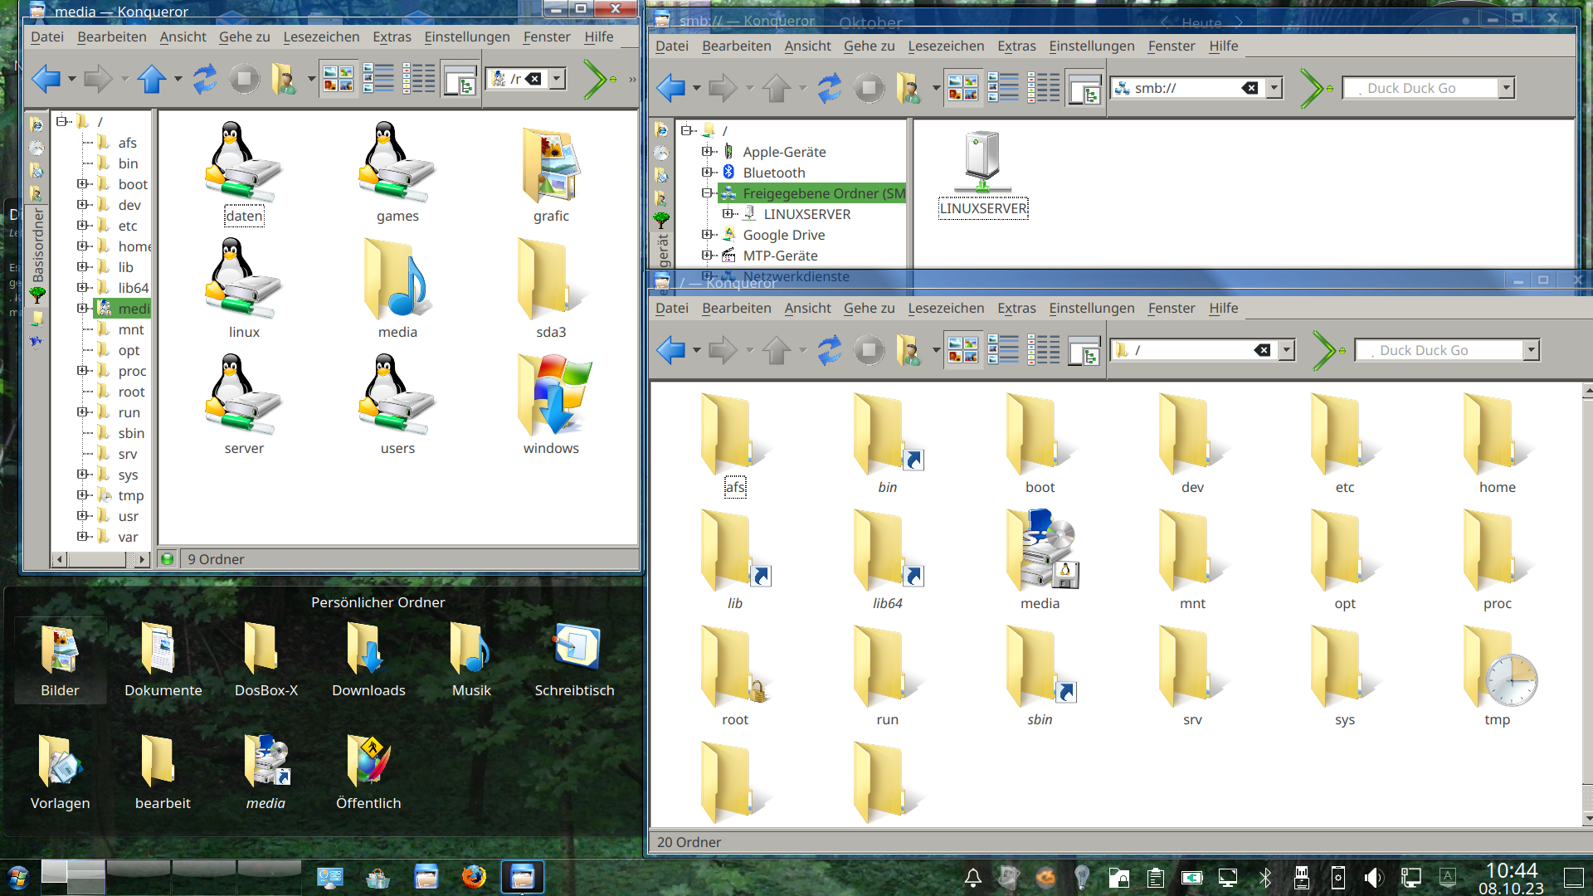Screen dimensions: 1593x896
Task: Open the Datei menu in the root Konqueror window
Action: (671, 308)
